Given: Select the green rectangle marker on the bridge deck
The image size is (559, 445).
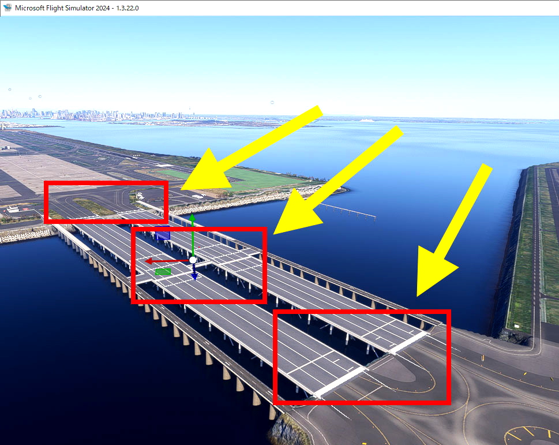Looking at the screenshot, I should click(x=163, y=271).
